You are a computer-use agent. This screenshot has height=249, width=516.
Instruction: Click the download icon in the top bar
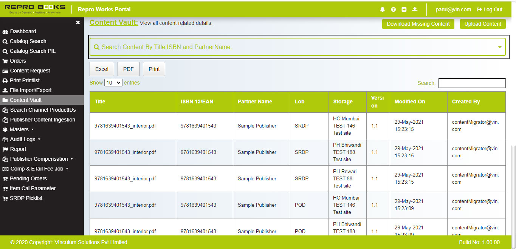click(415, 9)
